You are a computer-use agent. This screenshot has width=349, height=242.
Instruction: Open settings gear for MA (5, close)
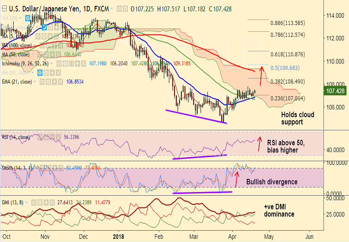44,36
